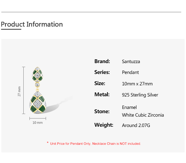Select the Size label
186x163 pixels.
100,83
